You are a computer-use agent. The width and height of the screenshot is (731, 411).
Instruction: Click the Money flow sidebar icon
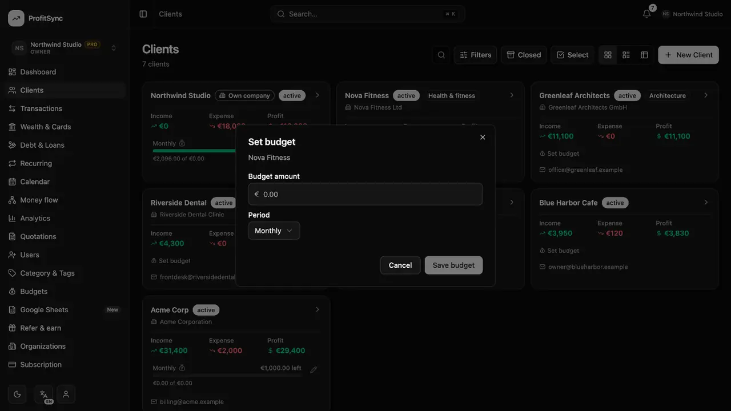(x=12, y=200)
